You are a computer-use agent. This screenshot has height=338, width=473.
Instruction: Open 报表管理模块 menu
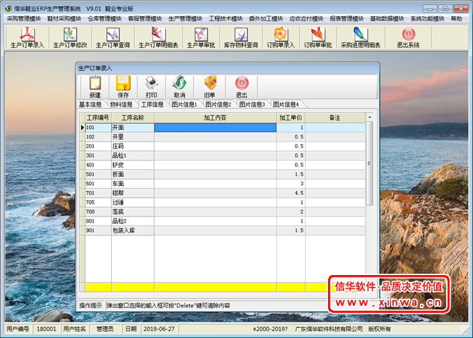pyautogui.click(x=347, y=19)
